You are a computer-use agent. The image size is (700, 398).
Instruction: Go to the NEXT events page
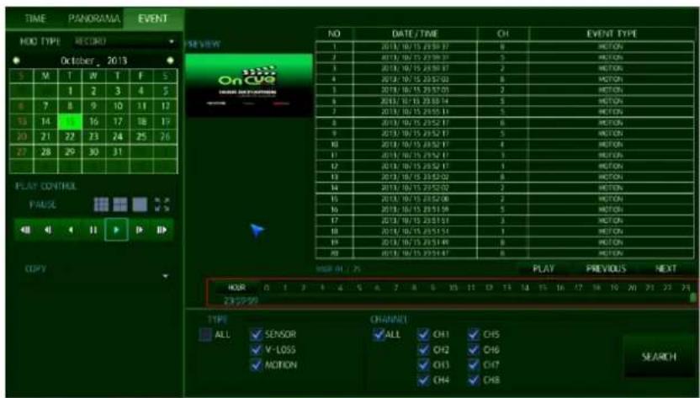666,269
